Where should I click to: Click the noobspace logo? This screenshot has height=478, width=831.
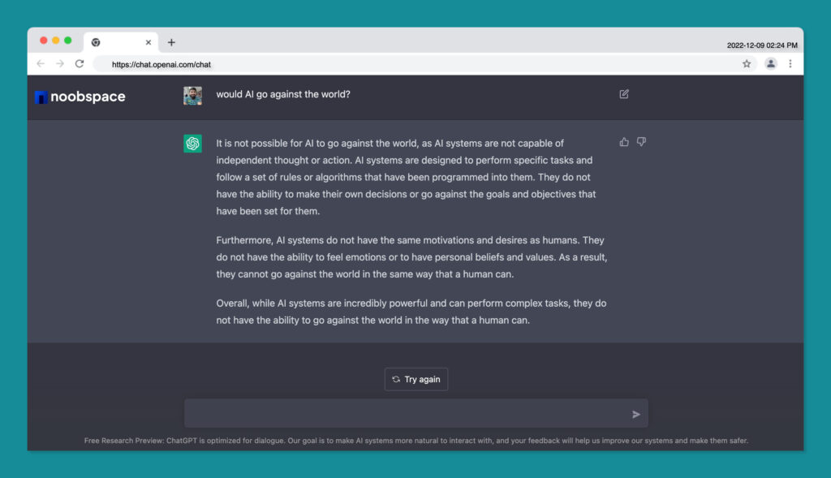(x=80, y=97)
